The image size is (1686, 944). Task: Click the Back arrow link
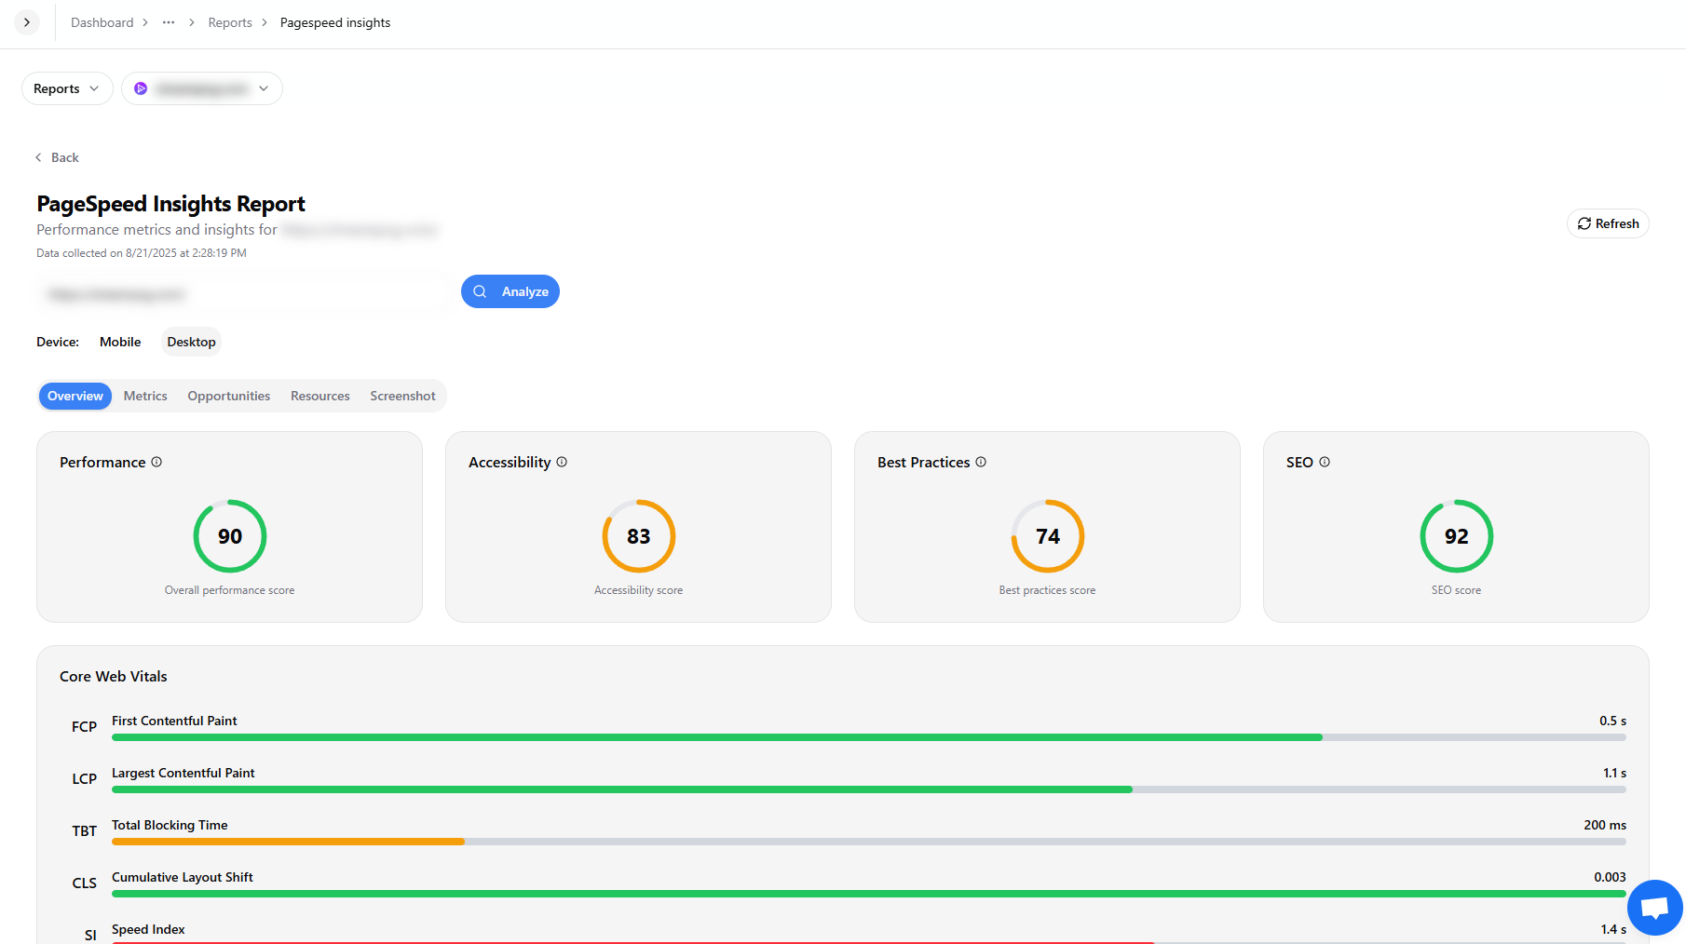point(57,157)
